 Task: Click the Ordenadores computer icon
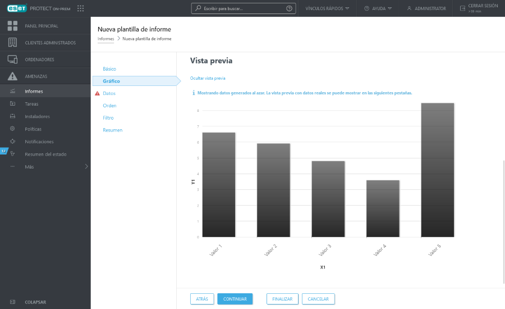point(12,60)
